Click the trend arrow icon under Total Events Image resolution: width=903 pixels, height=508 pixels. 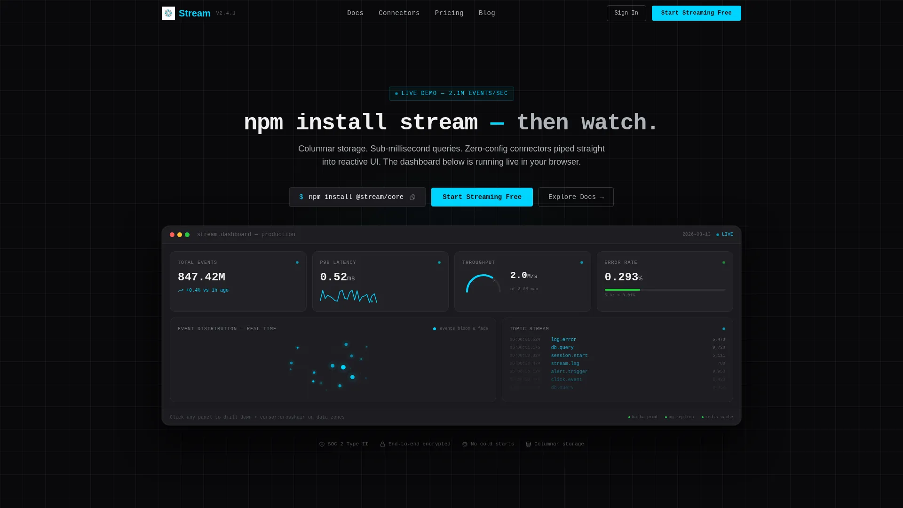tap(181, 291)
